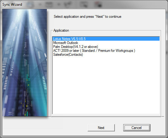Select Lotus Notes V6.5-V8.5 in the list
The height and width of the screenshot is (138, 168).
click(x=106, y=39)
